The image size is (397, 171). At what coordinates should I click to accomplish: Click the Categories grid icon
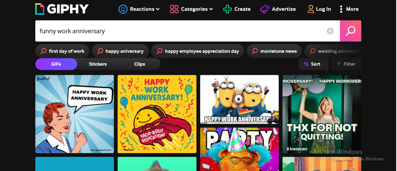coord(174,9)
